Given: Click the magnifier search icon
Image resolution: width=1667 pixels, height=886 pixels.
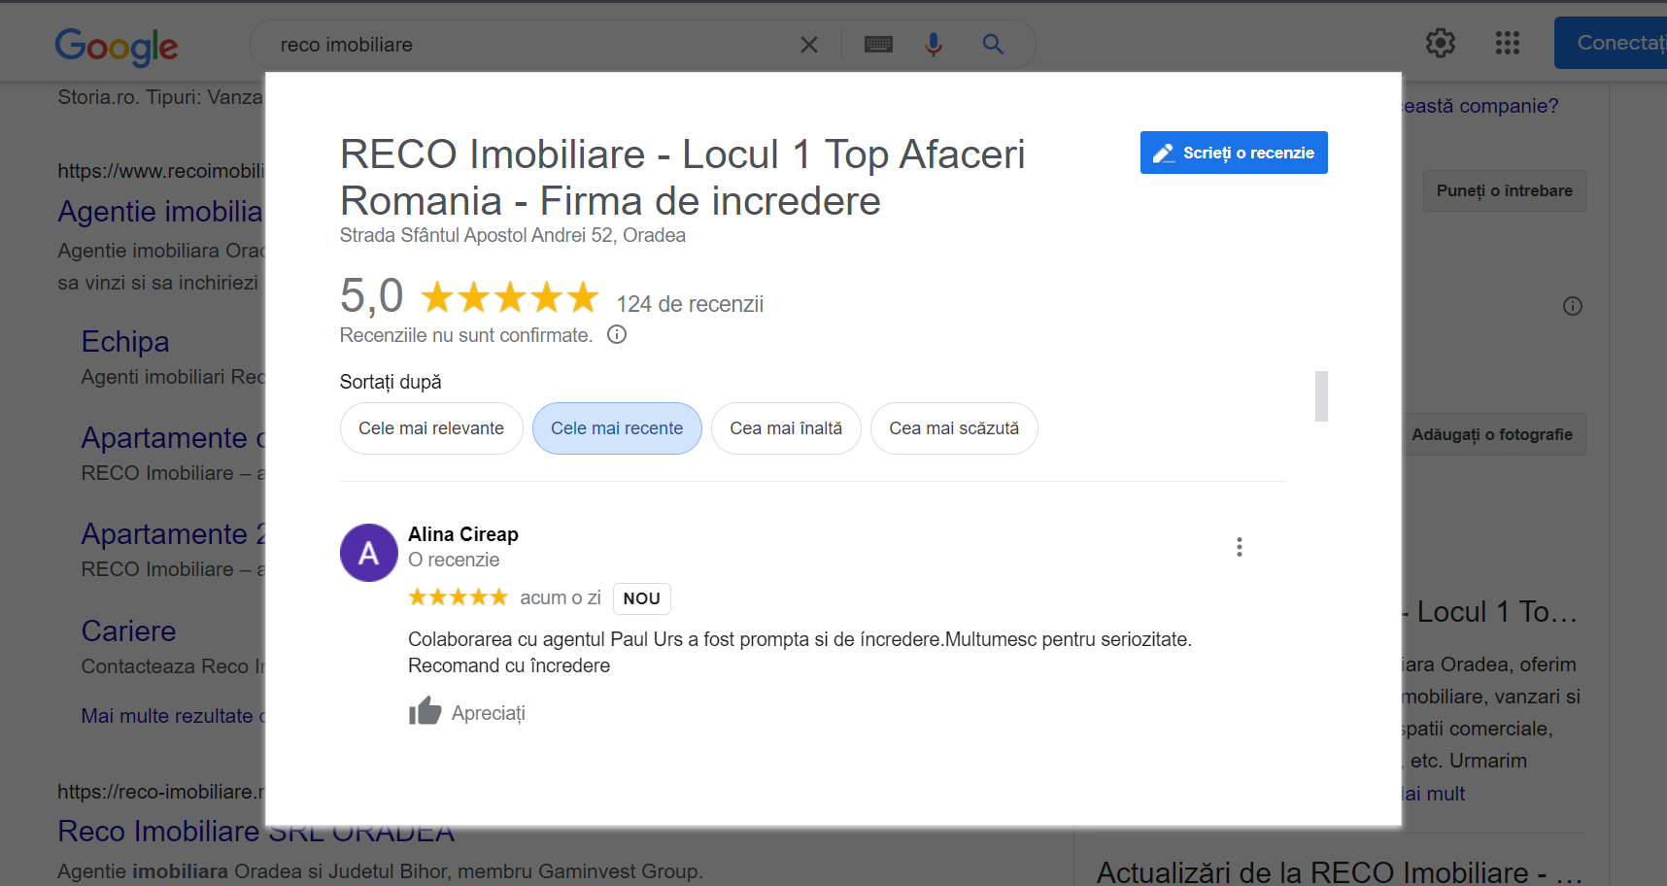Looking at the screenshot, I should pyautogui.click(x=992, y=45).
